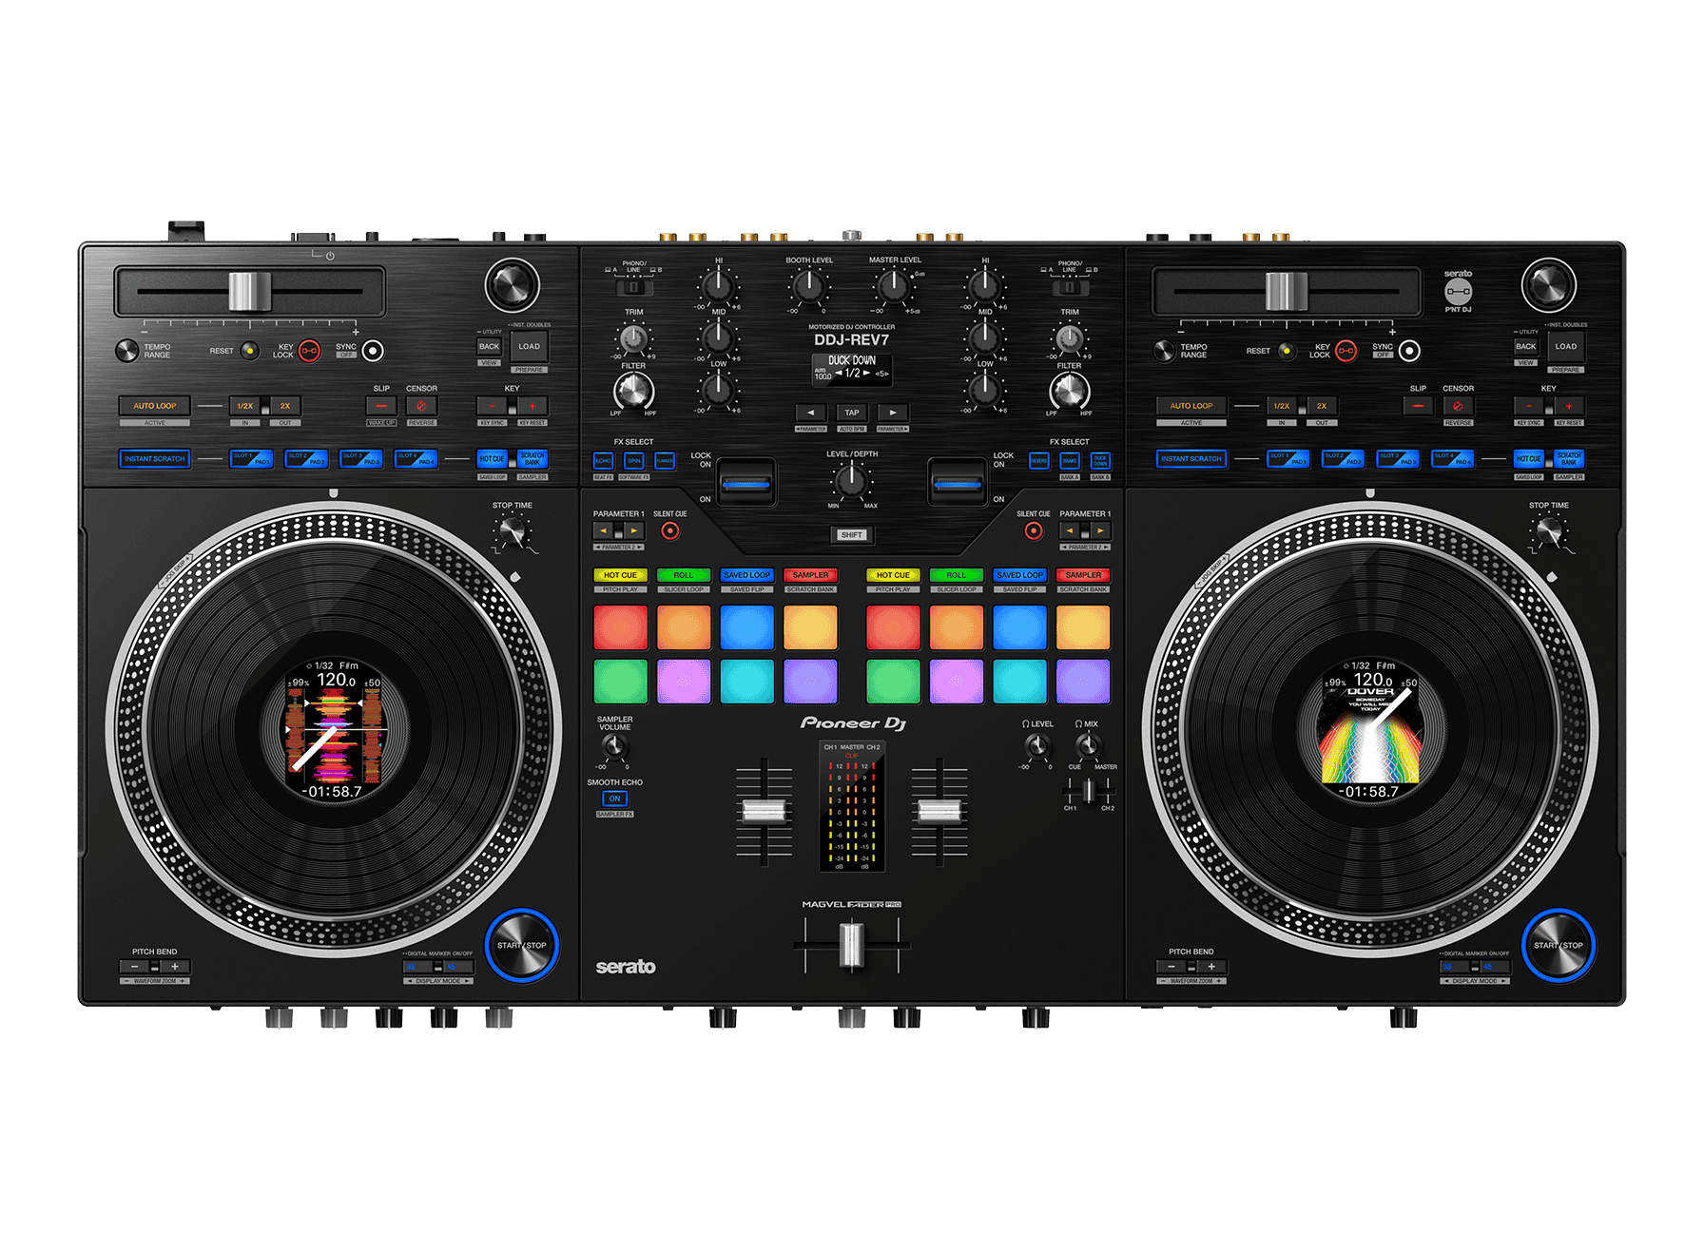Image resolution: width=1704 pixels, height=1251 pixels.
Task: Switch pads to Sampler mode
Action: [811, 575]
